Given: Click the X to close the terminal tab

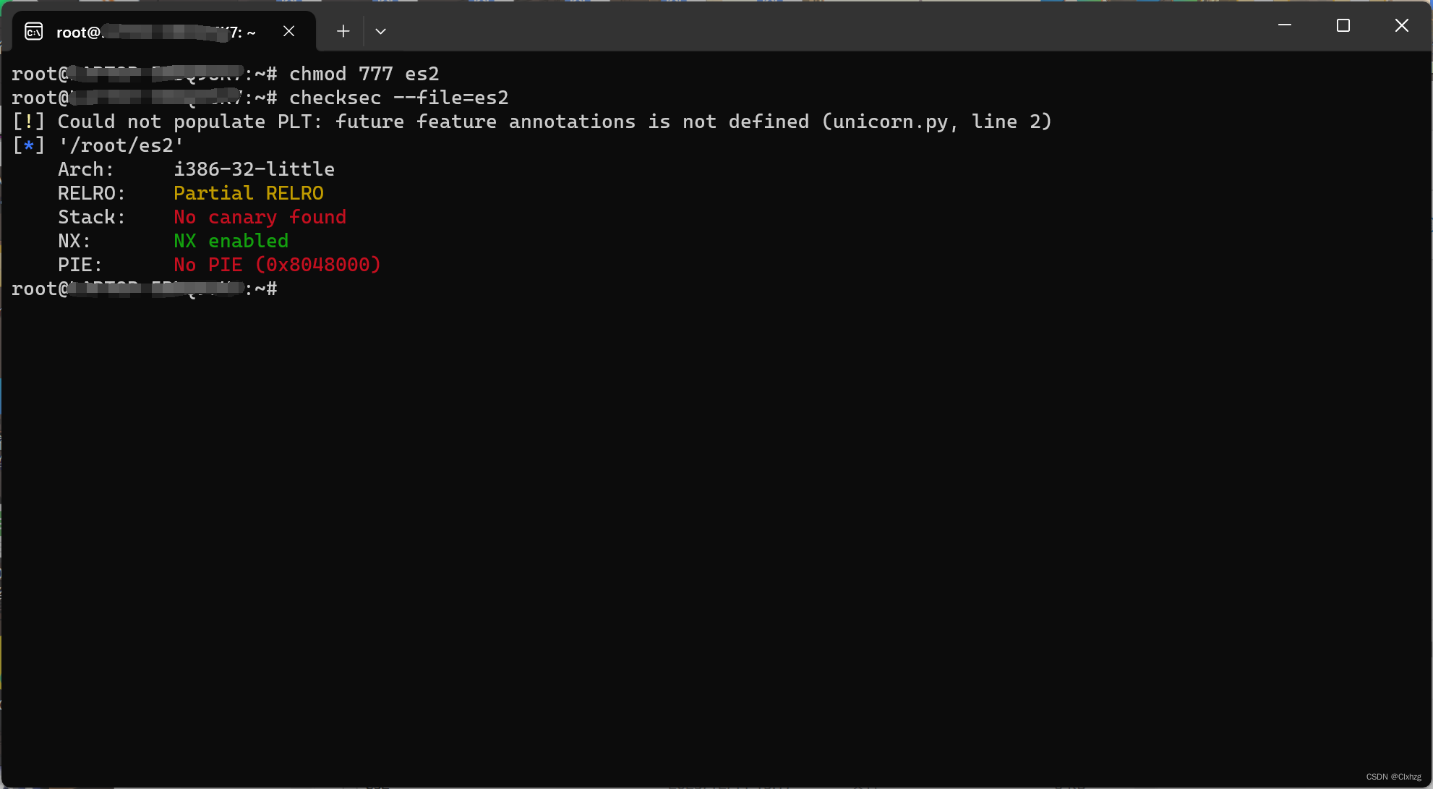Looking at the screenshot, I should 288,31.
